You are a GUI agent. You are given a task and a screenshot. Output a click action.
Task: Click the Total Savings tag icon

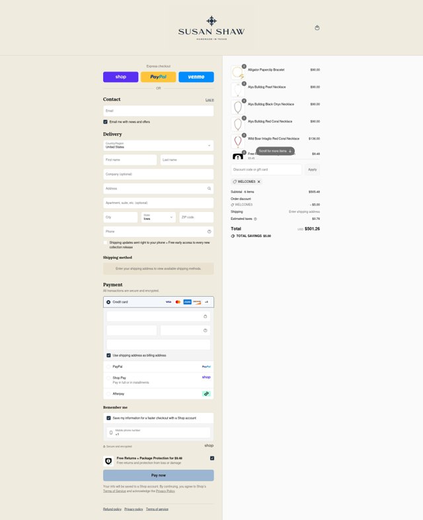(233, 236)
